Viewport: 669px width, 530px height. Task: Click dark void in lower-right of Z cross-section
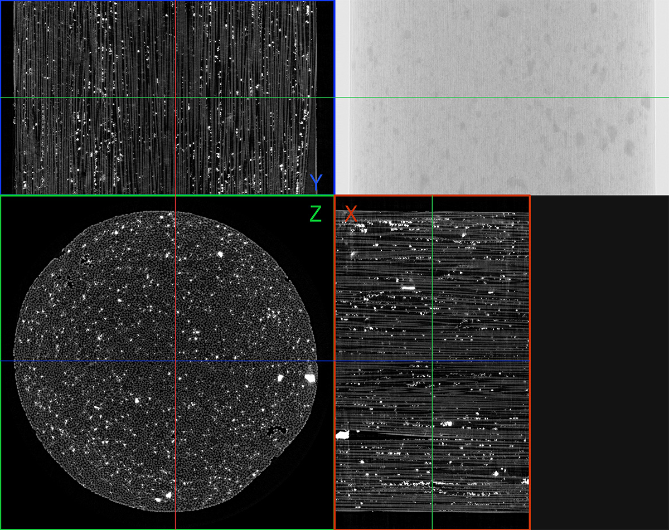pyautogui.click(x=276, y=430)
